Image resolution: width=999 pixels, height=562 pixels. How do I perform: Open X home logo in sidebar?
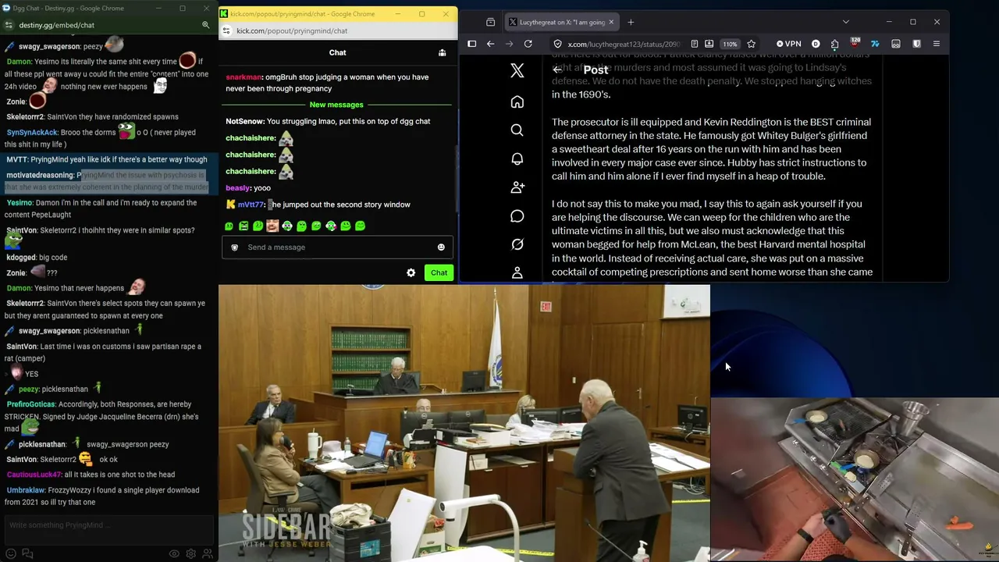[517, 70]
